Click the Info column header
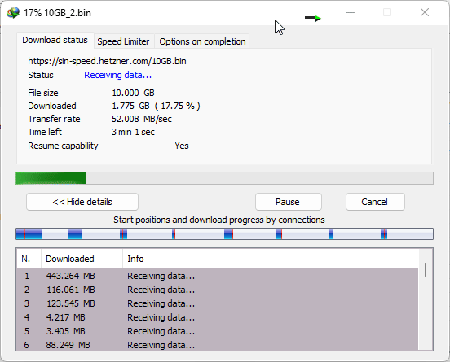 click(x=265, y=259)
